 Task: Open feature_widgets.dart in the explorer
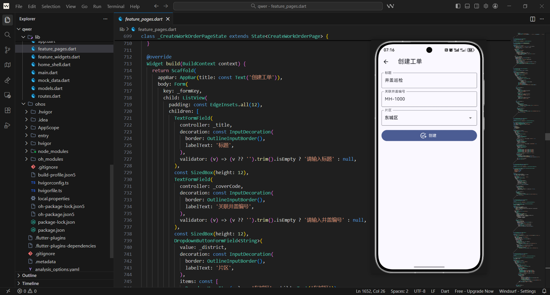pos(64,57)
